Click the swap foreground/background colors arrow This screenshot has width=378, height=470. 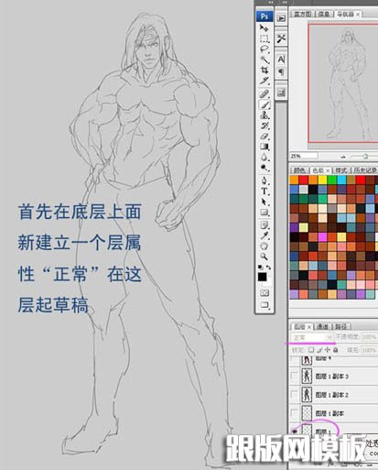[268, 268]
